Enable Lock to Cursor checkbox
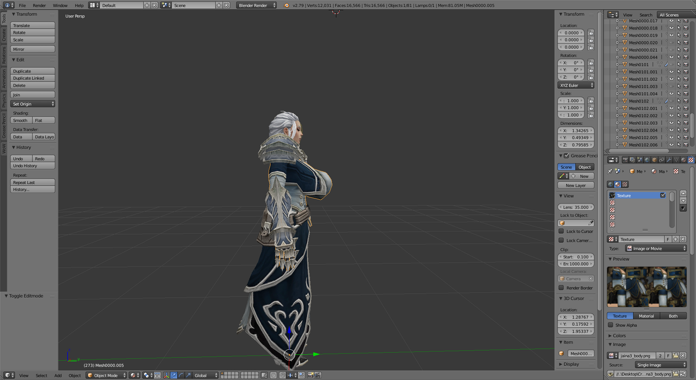696x380 pixels. point(561,231)
